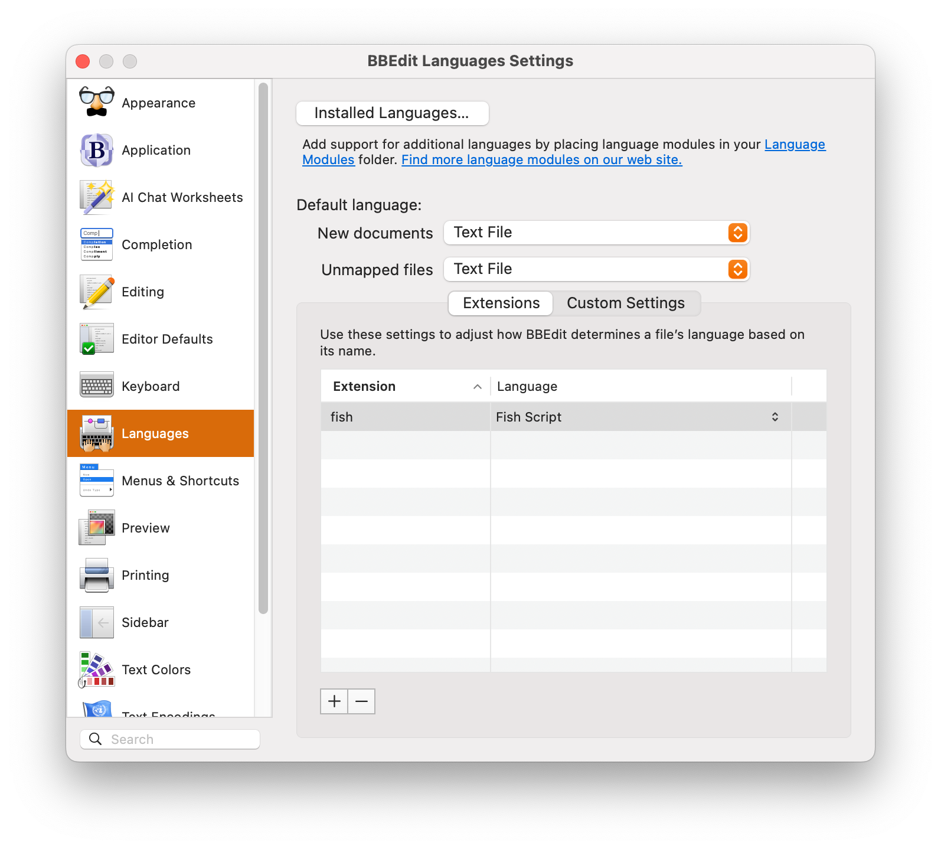Image resolution: width=941 pixels, height=849 pixels.
Task: Select the Appearance label in sidebar
Action: (x=158, y=103)
